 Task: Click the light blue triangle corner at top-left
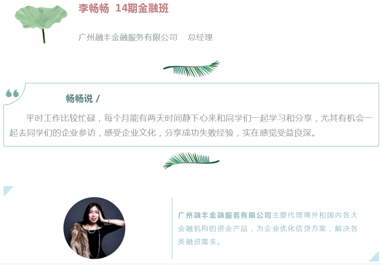(8, 190)
